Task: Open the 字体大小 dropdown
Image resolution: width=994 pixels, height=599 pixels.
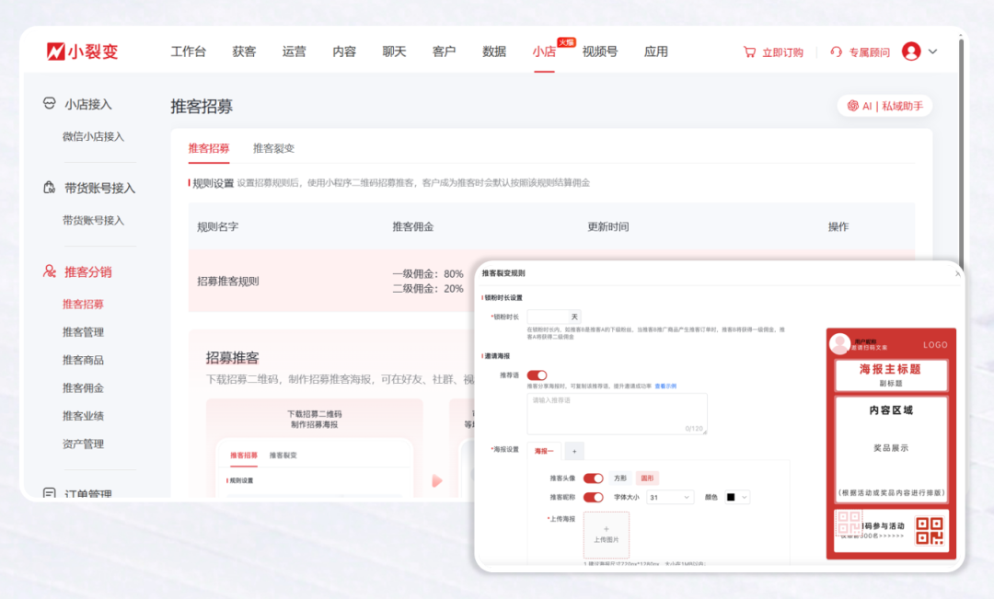Action: tap(670, 497)
